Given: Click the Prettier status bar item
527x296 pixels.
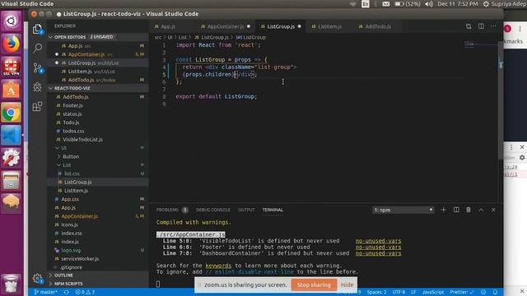Looking at the screenshot, I should (462, 293).
